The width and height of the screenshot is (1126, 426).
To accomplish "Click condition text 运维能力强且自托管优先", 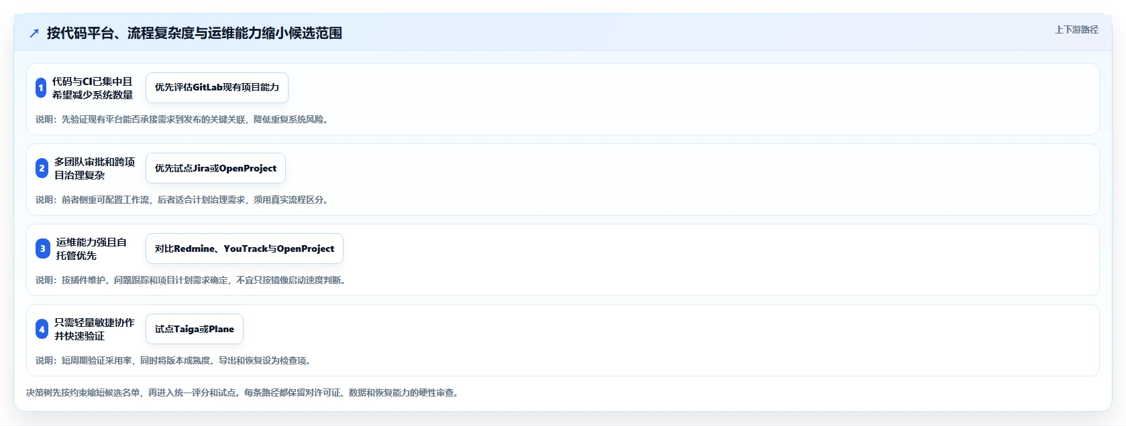I will (x=91, y=248).
